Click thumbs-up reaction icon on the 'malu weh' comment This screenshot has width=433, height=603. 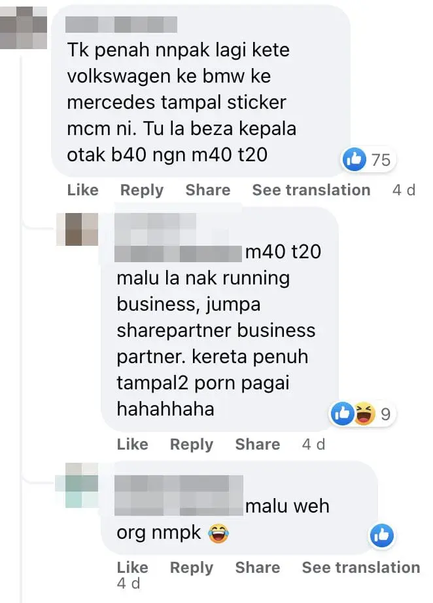(x=381, y=535)
